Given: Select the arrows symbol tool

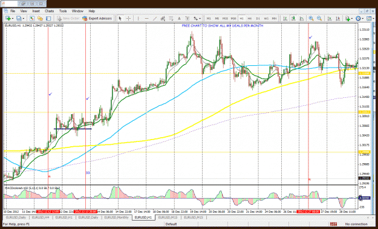Looking at the screenshot, I should 195,18.
